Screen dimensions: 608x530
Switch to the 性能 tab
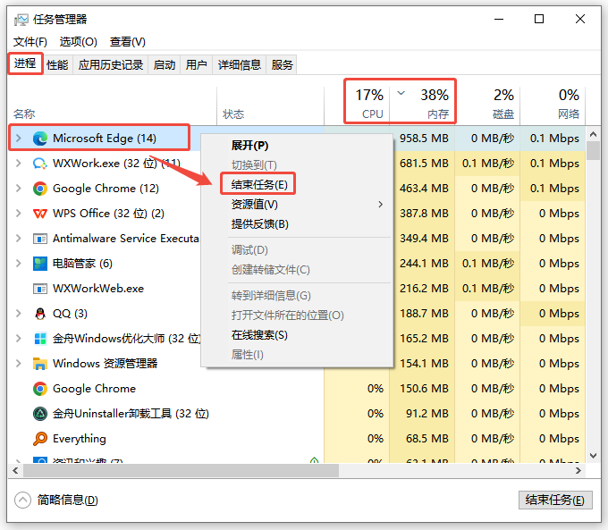[x=57, y=64]
